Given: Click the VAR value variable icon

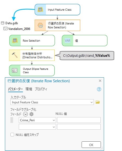Looking at the screenshot, I should 68,41.
